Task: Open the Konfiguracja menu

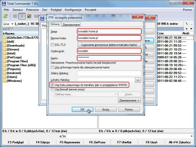Action: 73,10
